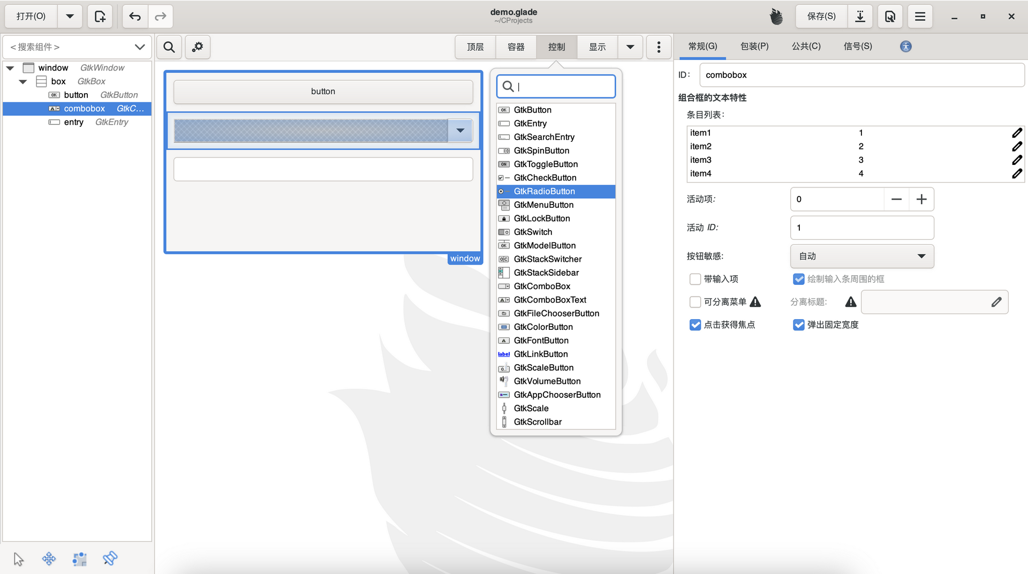
Task: Choose GtkRadioButton from the widget list
Action: pos(556,192)
